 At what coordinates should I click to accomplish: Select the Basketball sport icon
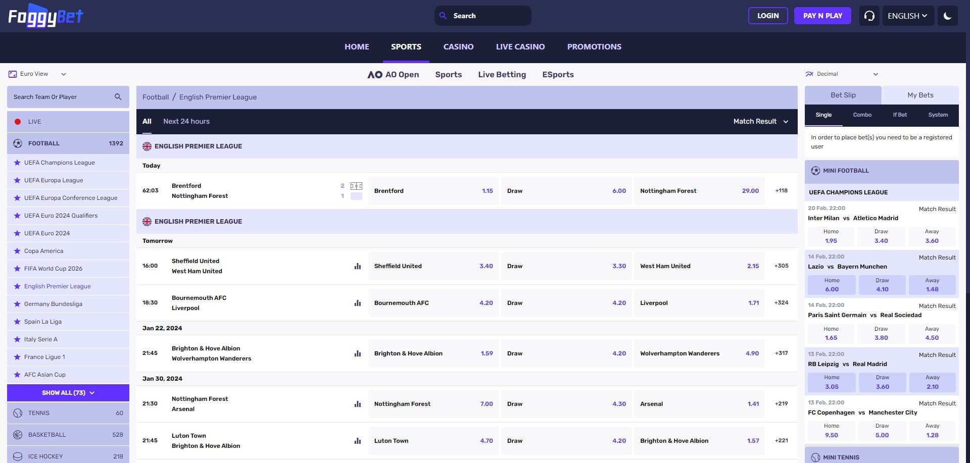[17, 434]
